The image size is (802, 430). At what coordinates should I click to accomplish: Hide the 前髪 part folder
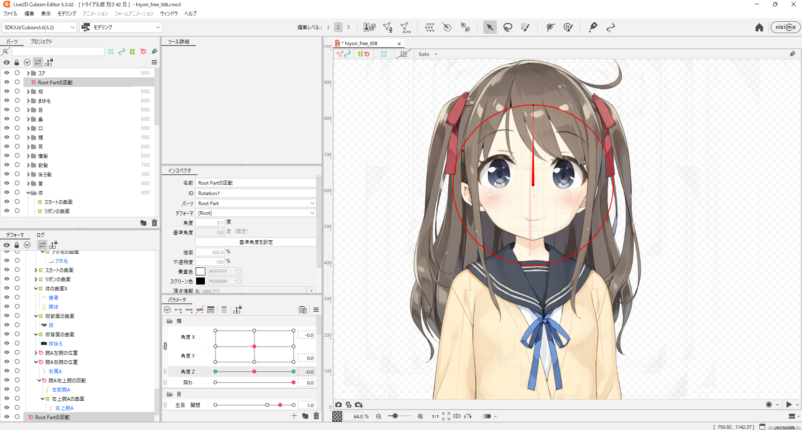[x=7, y=165]
